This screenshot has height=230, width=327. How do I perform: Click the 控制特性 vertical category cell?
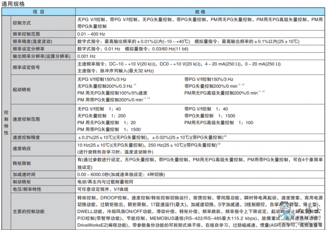[x=6, y=122]
